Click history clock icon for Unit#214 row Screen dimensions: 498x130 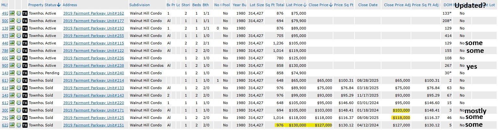(19, 80)
